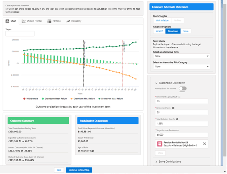
Task: Select the 96 Years of Age value
Action: 86,151
